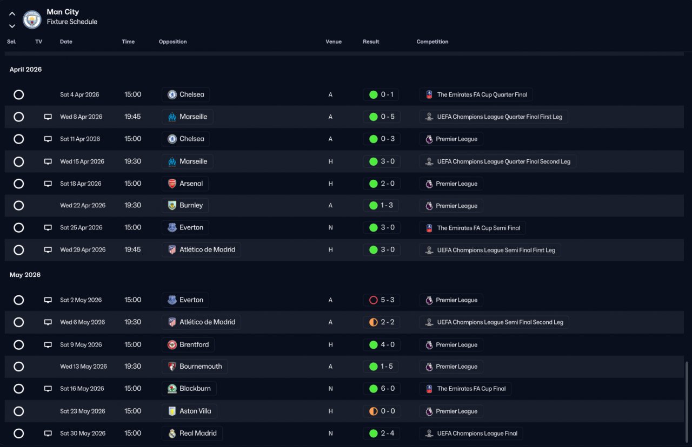
Task: View 0 - 0 draw against Aston Villa
Action: click(382, 411)
